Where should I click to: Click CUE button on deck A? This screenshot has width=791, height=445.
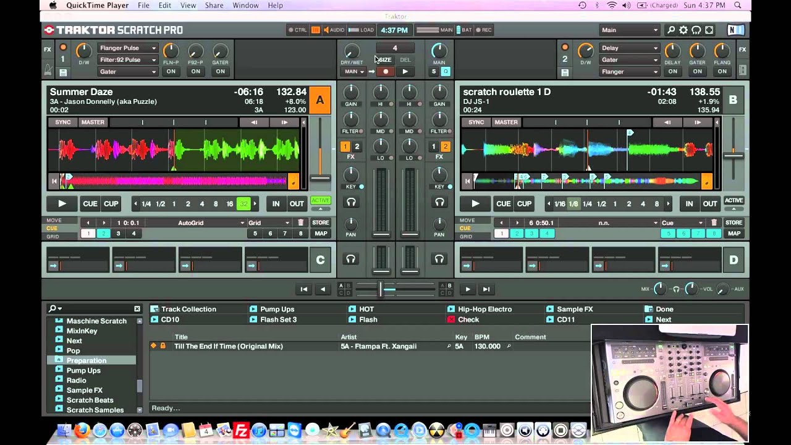click(x=90, y=203)
